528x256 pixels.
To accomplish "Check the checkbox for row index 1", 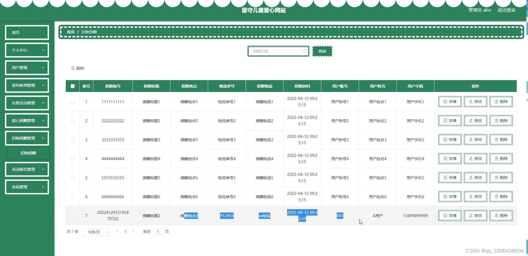I will point(72,102).
